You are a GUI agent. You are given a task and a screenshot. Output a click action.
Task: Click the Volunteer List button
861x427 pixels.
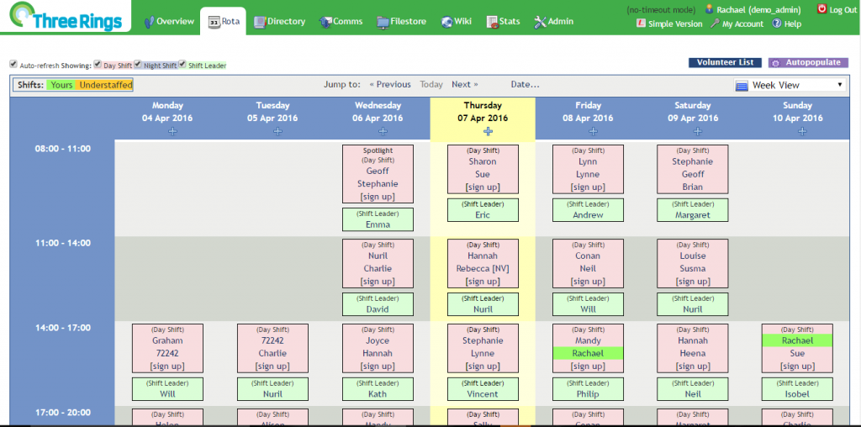click(725, 62)
